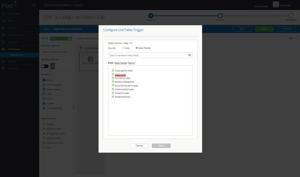300x177 pixels.
Task: Toggle the Ejection Criteria switch
Action: click(x=45, y=66)
